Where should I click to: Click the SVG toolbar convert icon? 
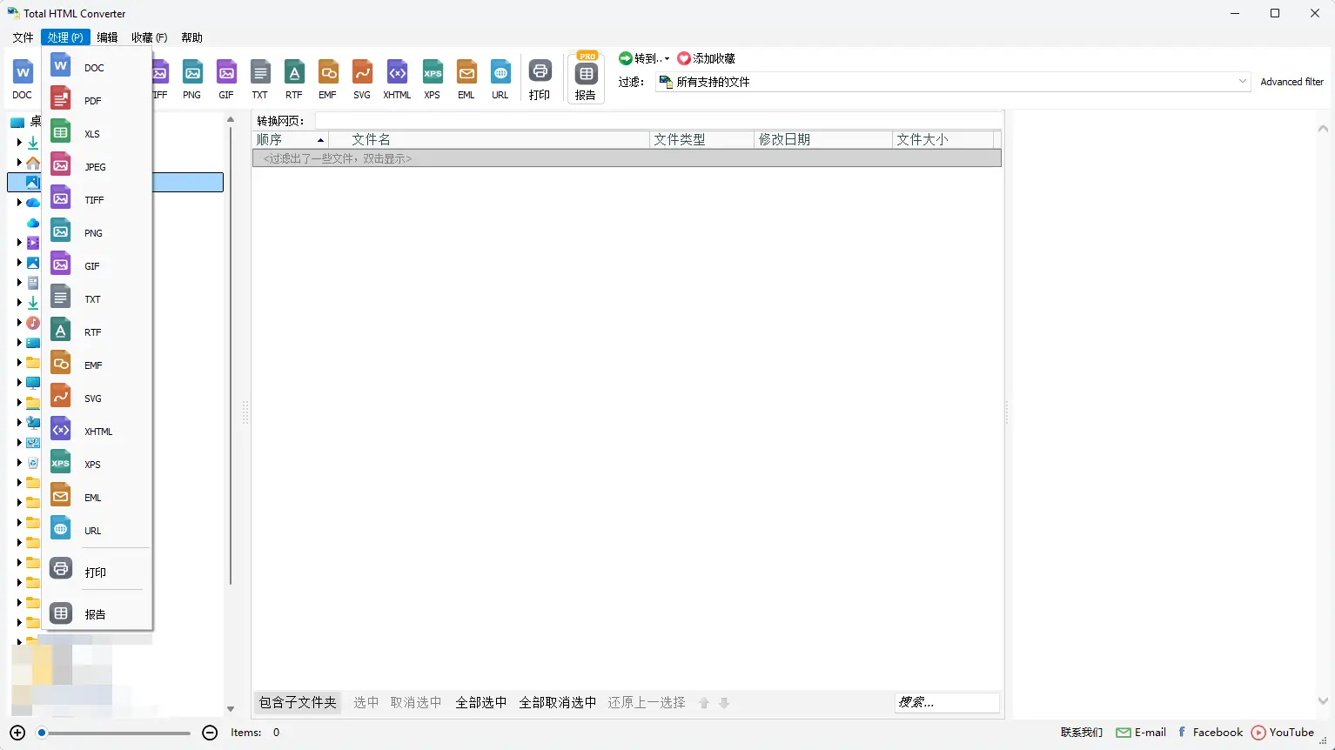(362, 79)
